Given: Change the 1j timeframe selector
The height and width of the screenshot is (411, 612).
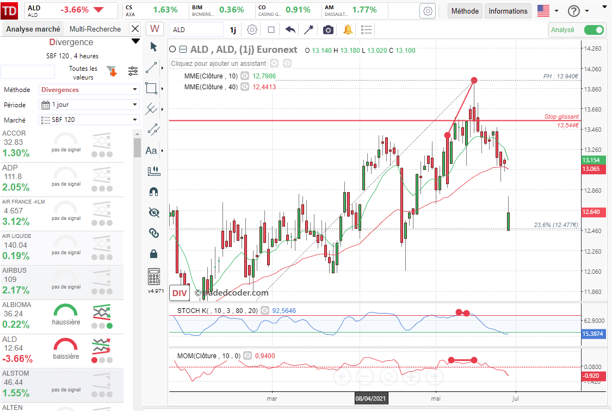Looking at the screenshot, I should 233,30.
